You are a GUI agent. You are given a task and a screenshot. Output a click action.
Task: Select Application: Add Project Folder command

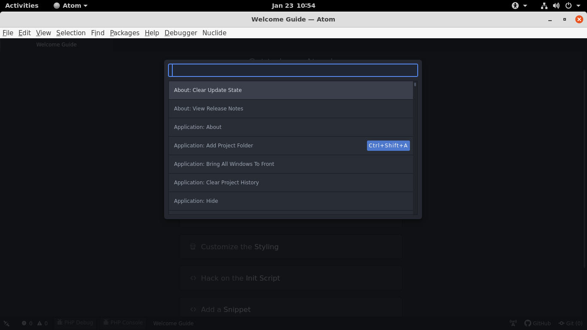pyautogui.click(x=291, y=146)
